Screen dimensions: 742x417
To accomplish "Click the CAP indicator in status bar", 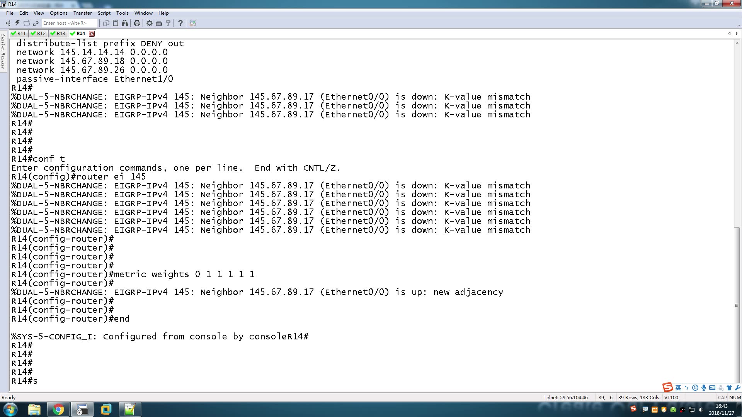I will pos(722,397).
